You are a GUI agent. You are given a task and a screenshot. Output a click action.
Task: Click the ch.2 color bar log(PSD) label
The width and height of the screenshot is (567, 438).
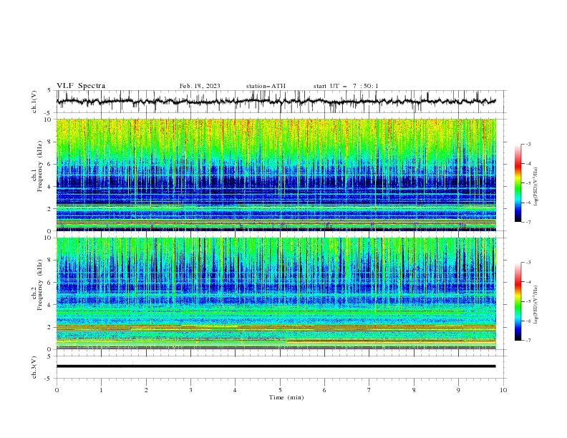[x=535, y=305]
